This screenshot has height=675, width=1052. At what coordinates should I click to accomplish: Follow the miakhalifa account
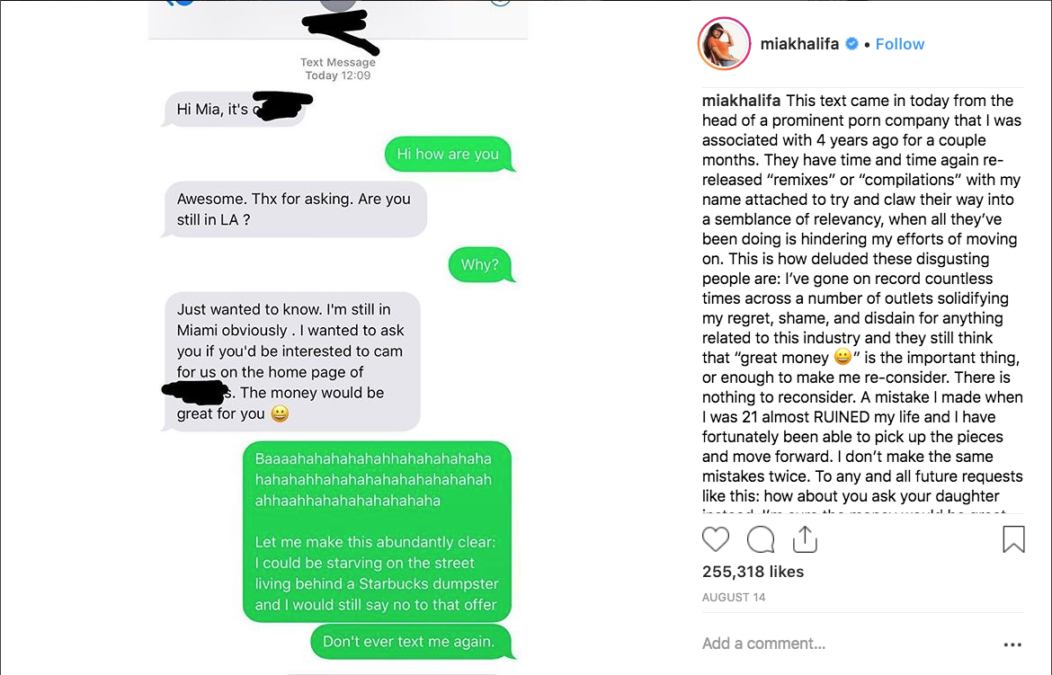click(x=900, y=44)
